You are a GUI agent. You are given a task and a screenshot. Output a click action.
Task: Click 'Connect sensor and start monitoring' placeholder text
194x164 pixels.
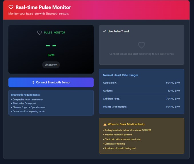(x=141, y=54)
